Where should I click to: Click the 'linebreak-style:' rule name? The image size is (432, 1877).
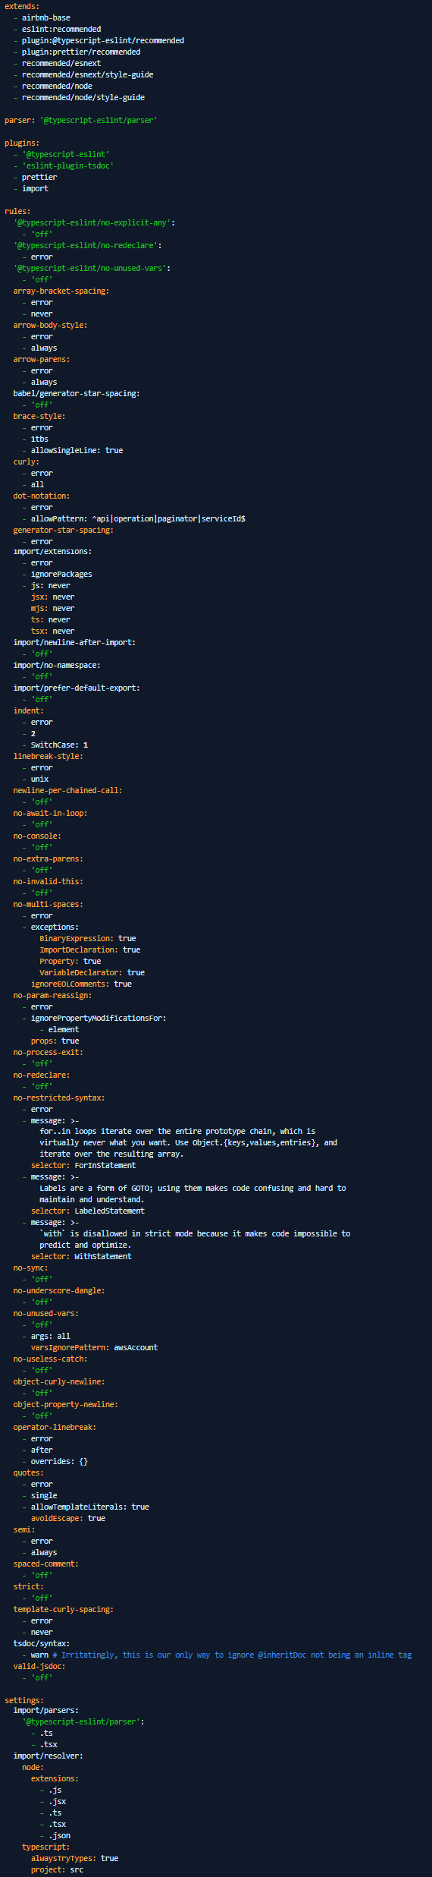[49, 756]
